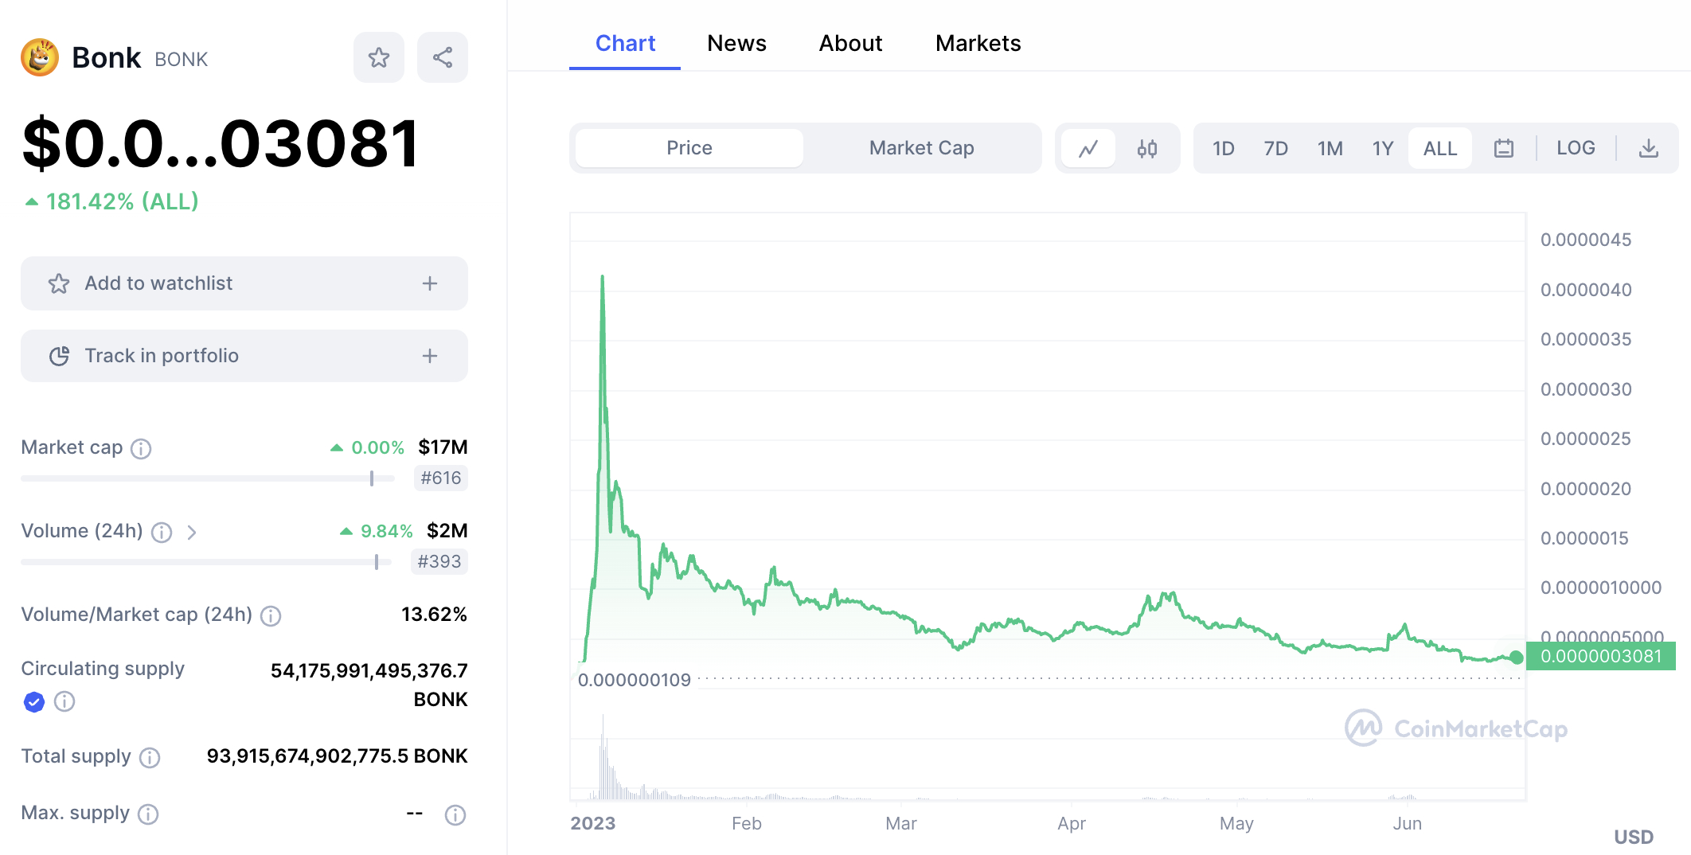1691x855 pixels.
Task: Track Bonk in portfolio
Action: click(x=244, y=356)
